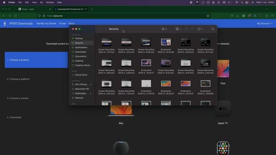Select Screen Recording ending 4.01.mov
This screenshot has height=155, width=276.
point(126,46)
